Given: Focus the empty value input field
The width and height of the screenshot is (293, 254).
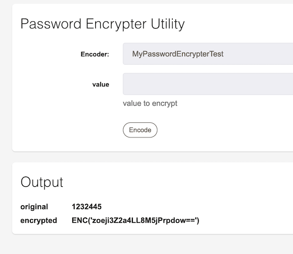Looking at the screenshot, I should tap(208, 84).
